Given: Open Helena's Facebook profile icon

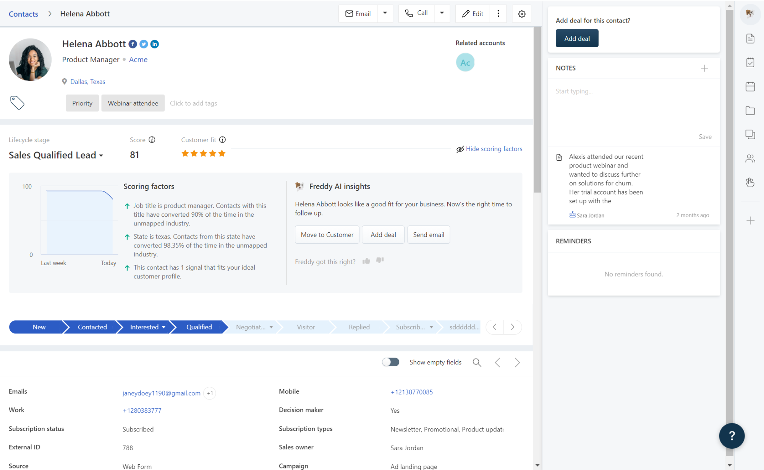Looking at the screenshot, I should [x=133, y=44].
